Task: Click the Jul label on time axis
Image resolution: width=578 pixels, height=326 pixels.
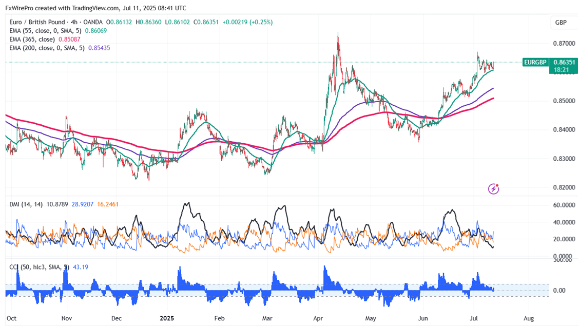Action: [474, 318]
